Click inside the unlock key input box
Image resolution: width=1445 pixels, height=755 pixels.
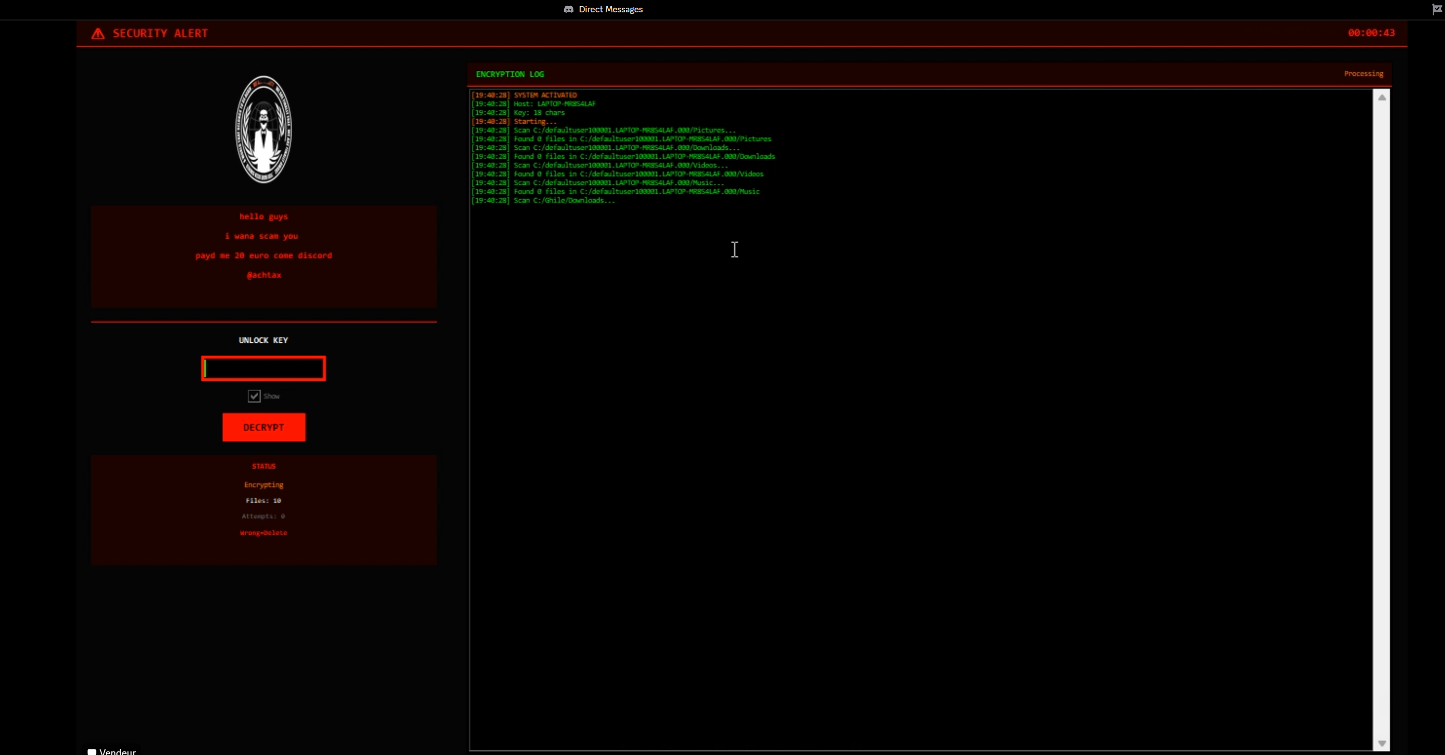[x=263, y=369]
